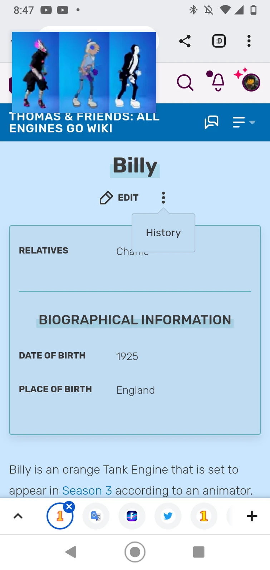Open the Fandom search magnifier

[185, 82]
